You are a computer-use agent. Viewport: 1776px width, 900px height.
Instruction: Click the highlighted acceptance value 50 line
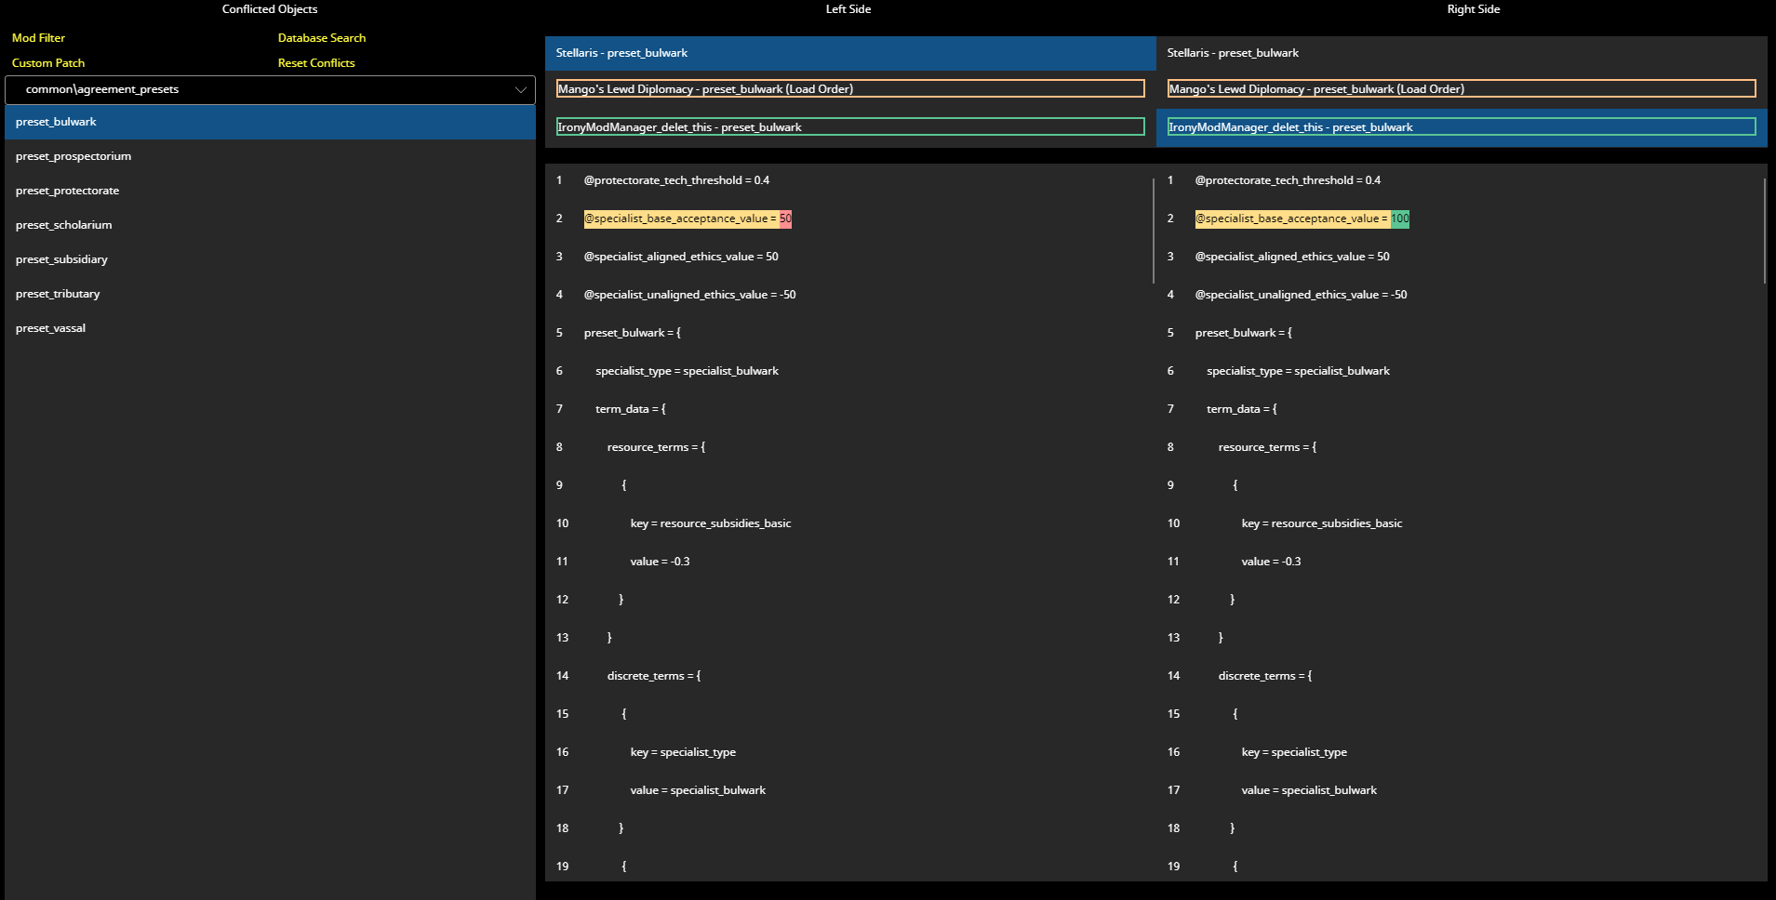pos(688,218)
